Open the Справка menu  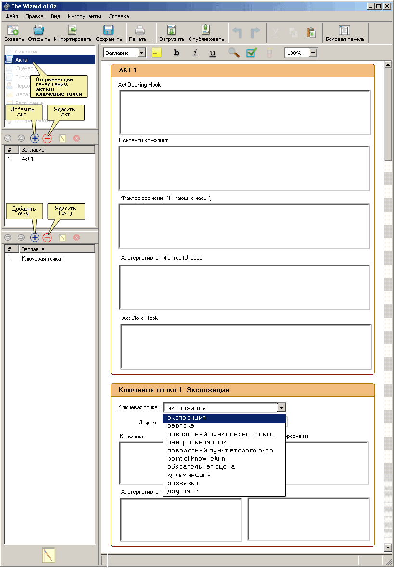(118, 17)
